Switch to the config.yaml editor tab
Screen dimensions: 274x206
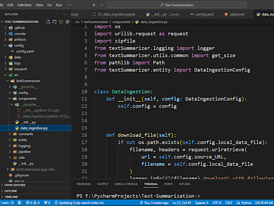(x=204, y=14)
